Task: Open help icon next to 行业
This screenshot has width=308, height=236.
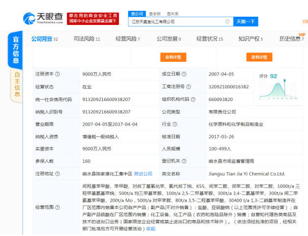Action: (x=175, y=124)
